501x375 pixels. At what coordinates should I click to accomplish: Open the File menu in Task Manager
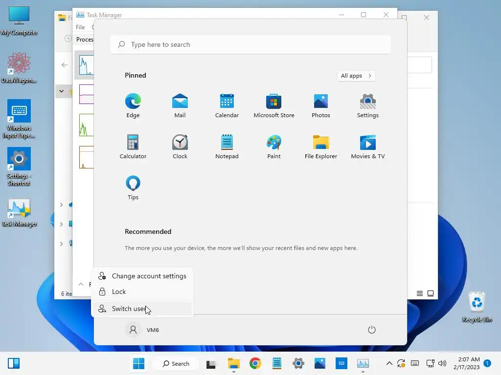[x=80, y=27]
